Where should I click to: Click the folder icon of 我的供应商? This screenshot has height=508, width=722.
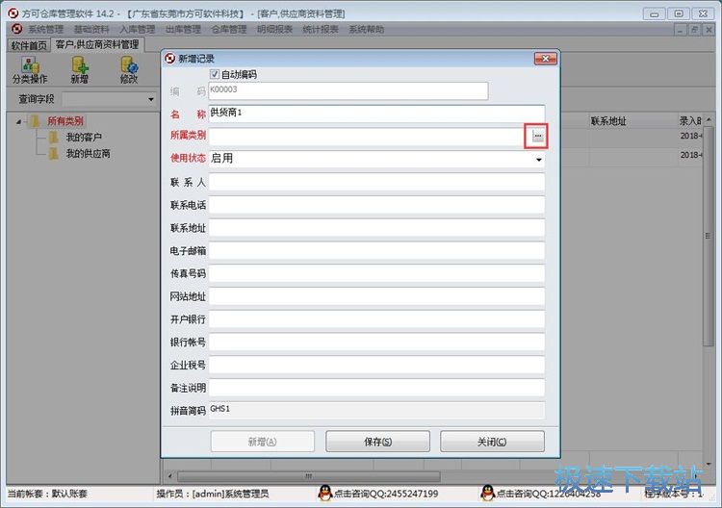point(54,153)
